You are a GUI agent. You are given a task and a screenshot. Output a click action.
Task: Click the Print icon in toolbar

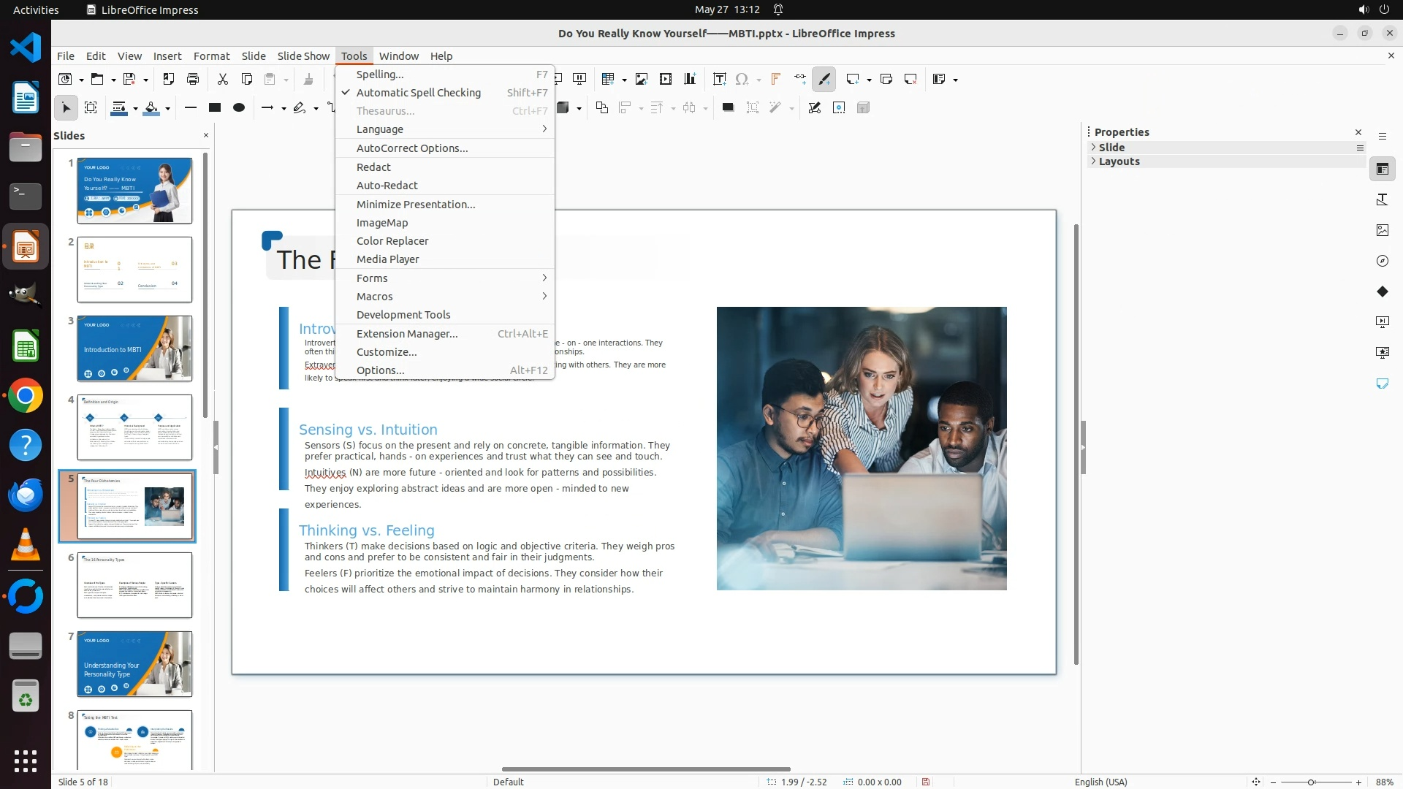(x=193, y=79)
